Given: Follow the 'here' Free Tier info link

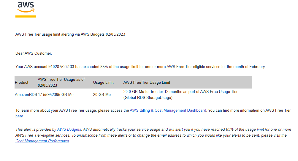Looking at the screenshot, I should (x=19, y=116).
